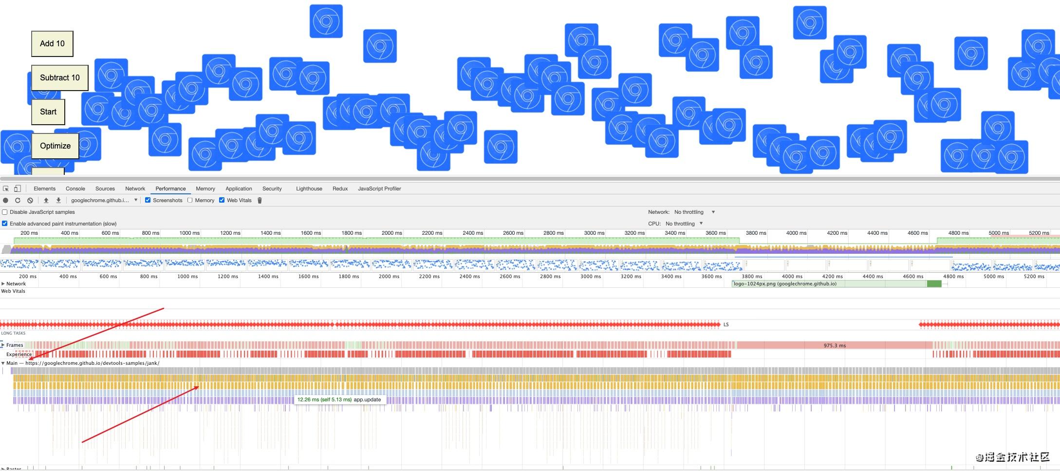Open the CPU throttling dropdown
The width and height of the screenshot is (1060, 471).
(684, 224)
